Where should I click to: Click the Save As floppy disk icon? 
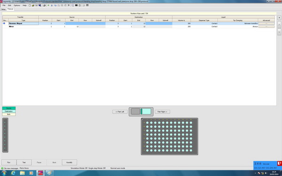click(40, 5)
